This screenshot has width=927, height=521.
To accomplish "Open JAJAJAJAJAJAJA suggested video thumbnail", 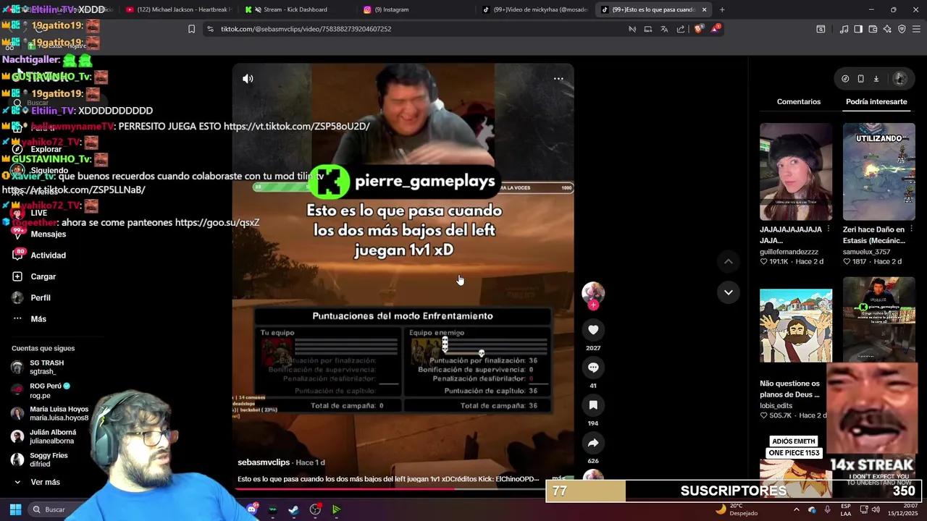I will coord(796,171).
